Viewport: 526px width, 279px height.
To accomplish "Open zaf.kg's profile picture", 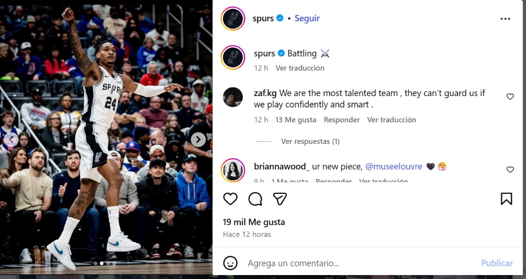I will [x=233, y=97].
